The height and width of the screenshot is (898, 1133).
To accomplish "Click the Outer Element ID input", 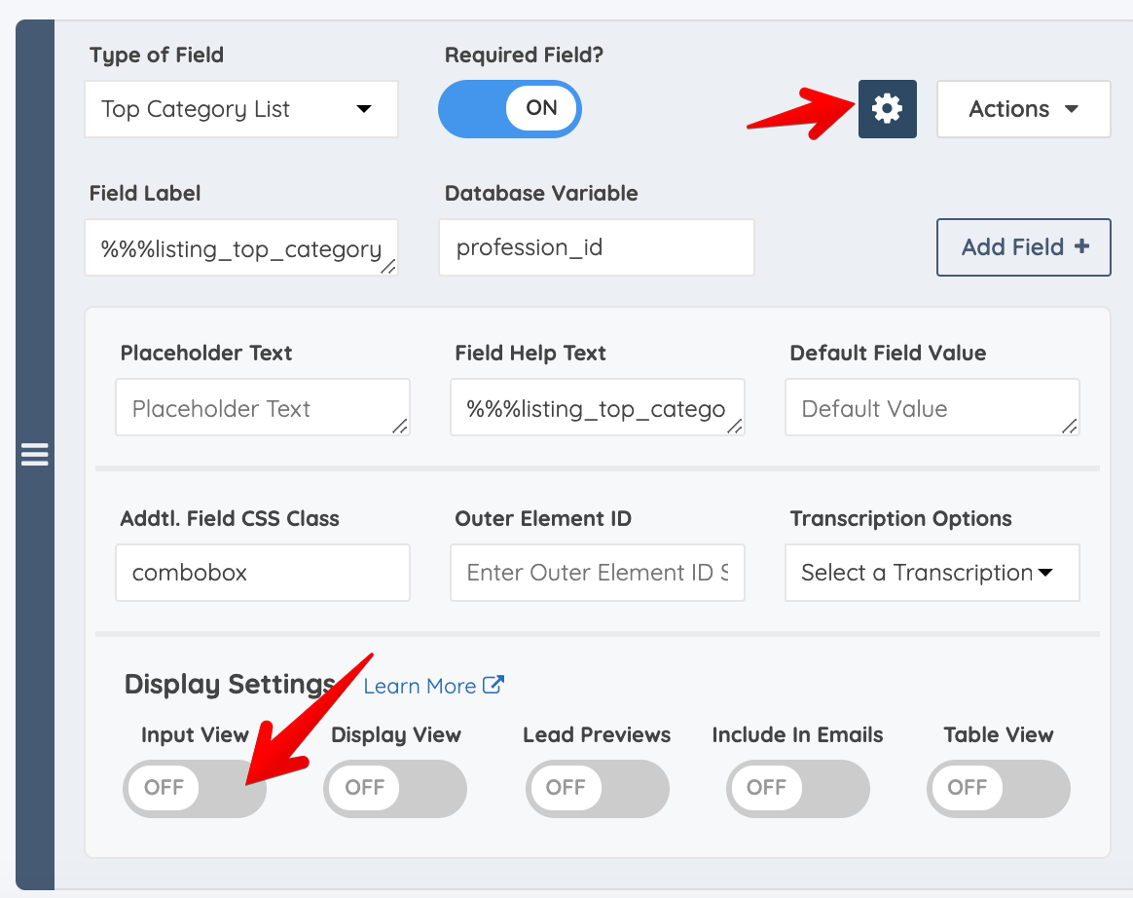I will (597, 573).
